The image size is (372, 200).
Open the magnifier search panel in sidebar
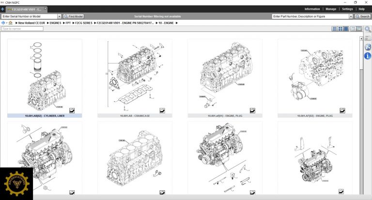tap(368, 30)
